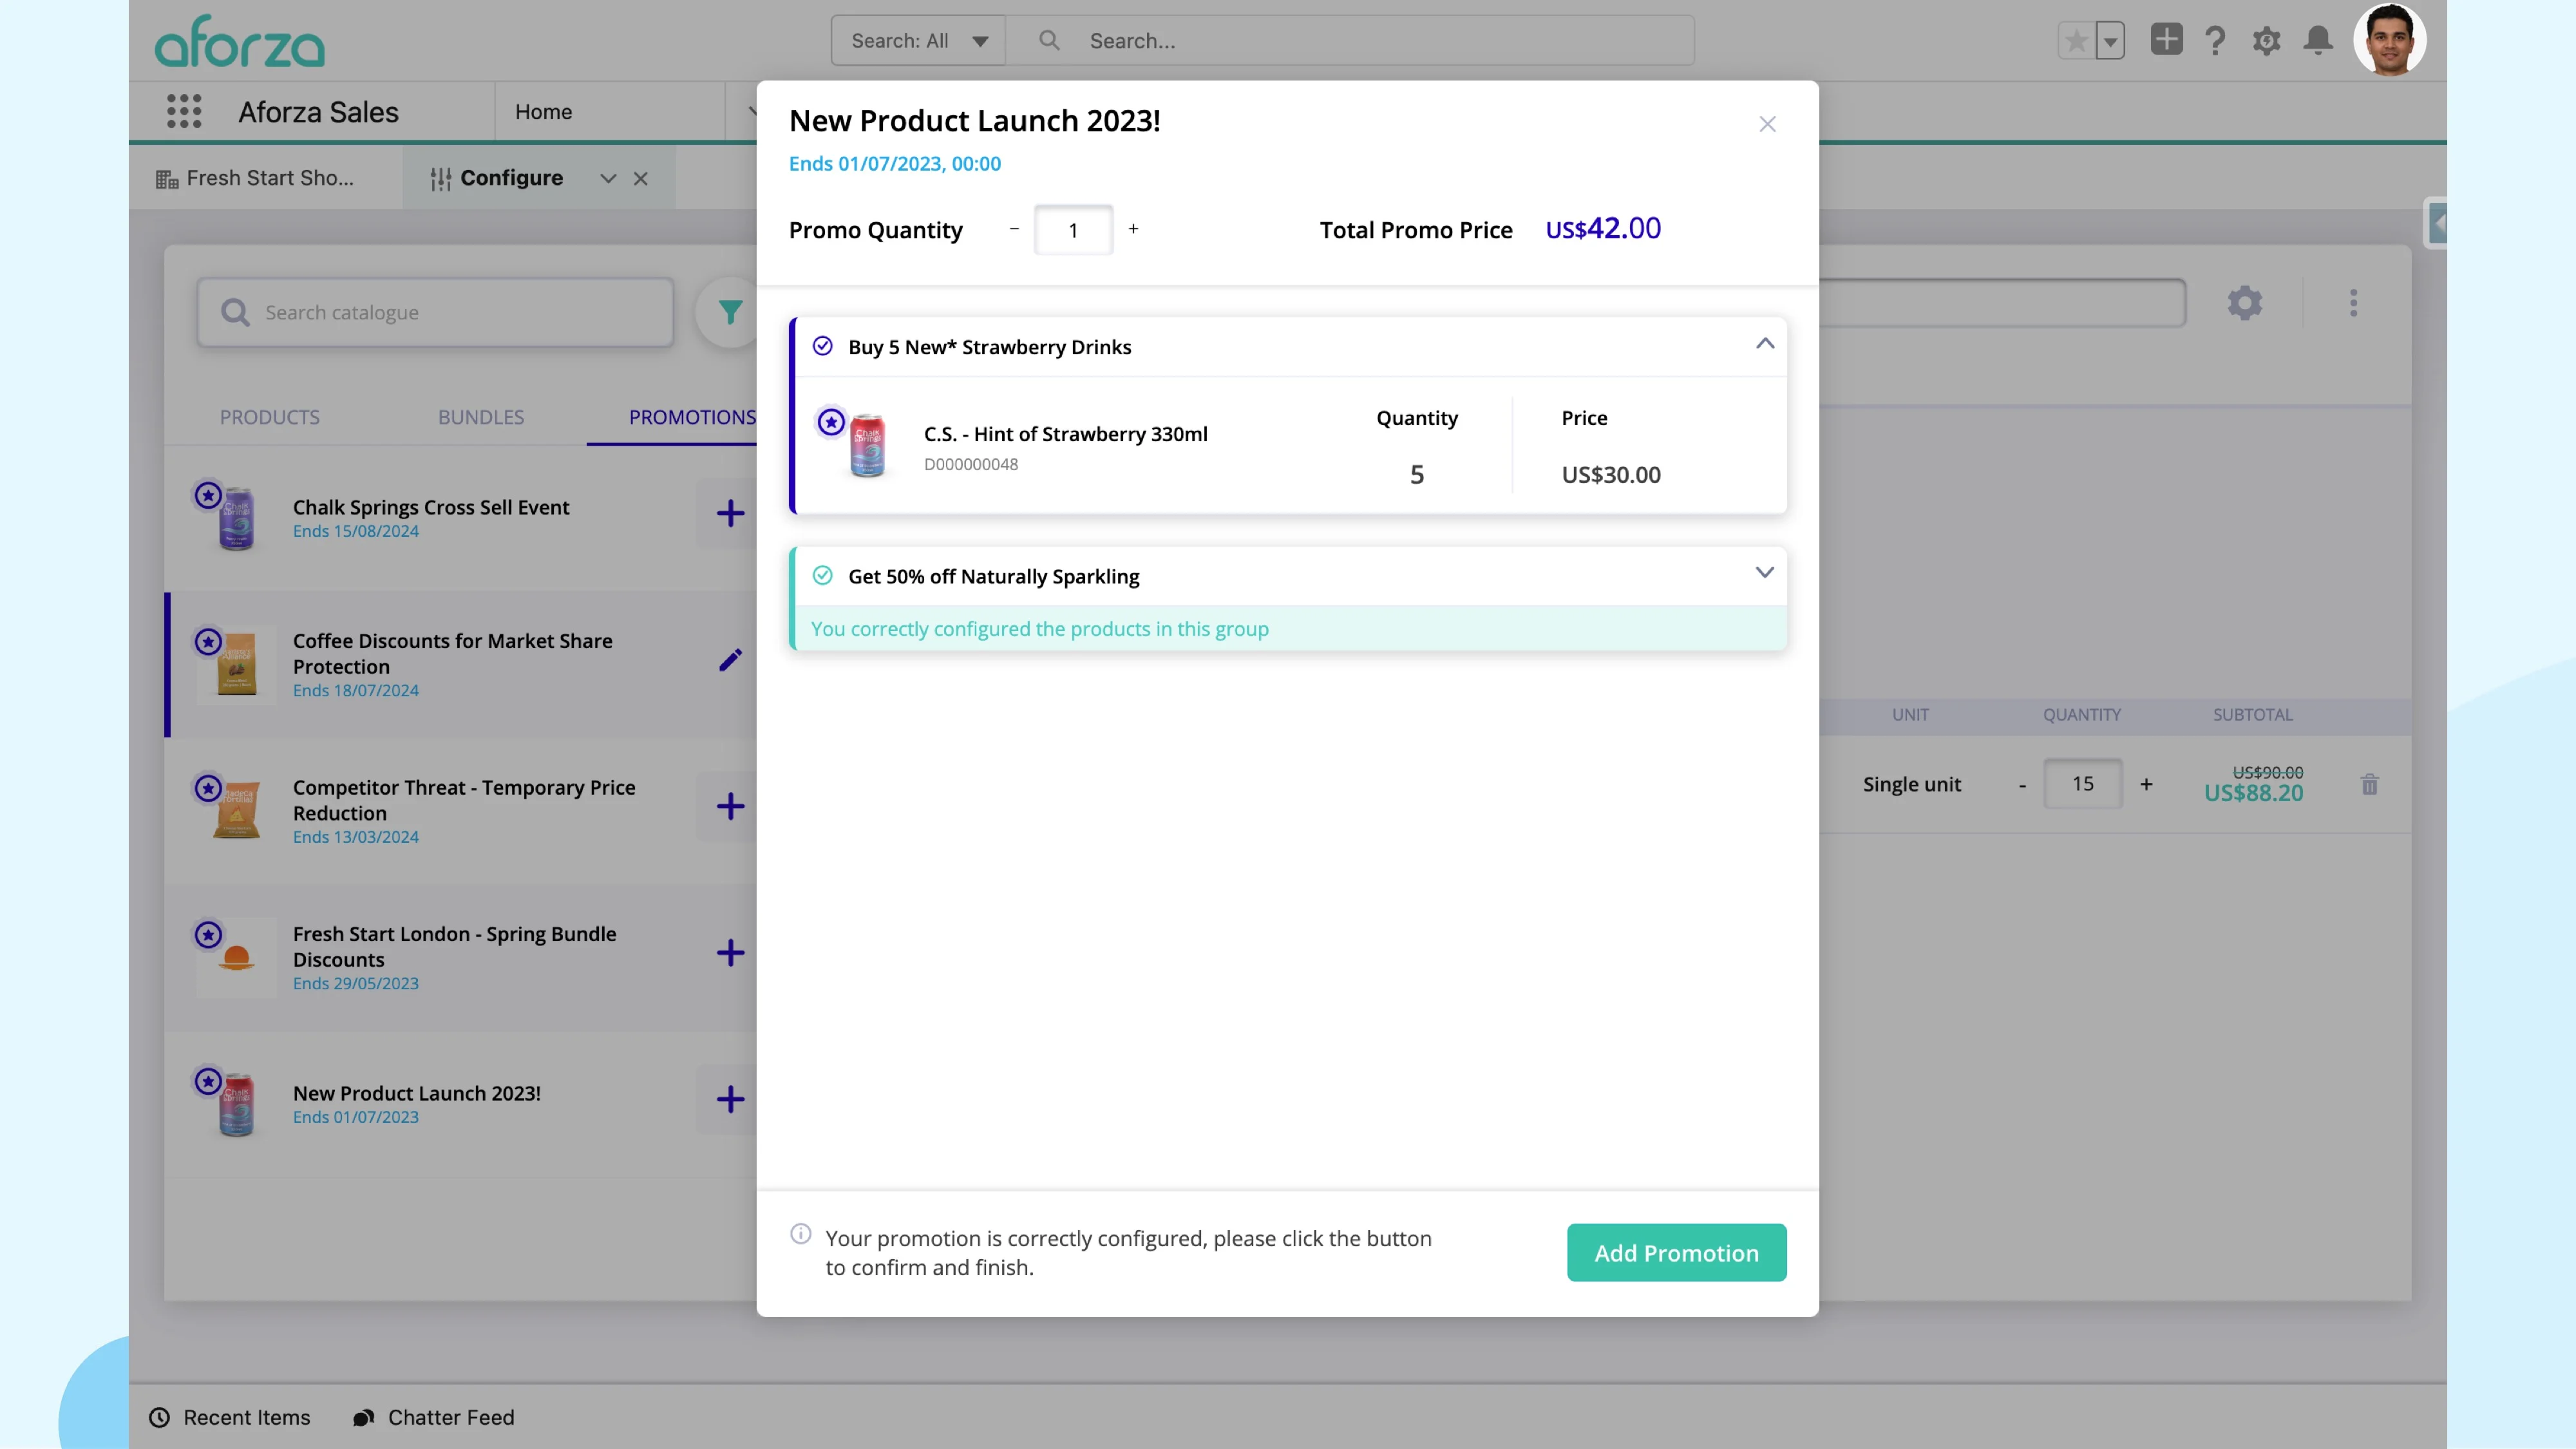Open the help question mark icon

pyautogui.click(x=2215, y=41)
